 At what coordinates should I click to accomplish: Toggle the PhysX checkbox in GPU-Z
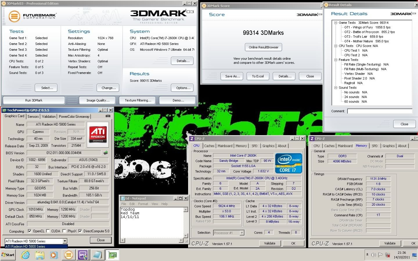pyautogui.click(x=64, y=231)
